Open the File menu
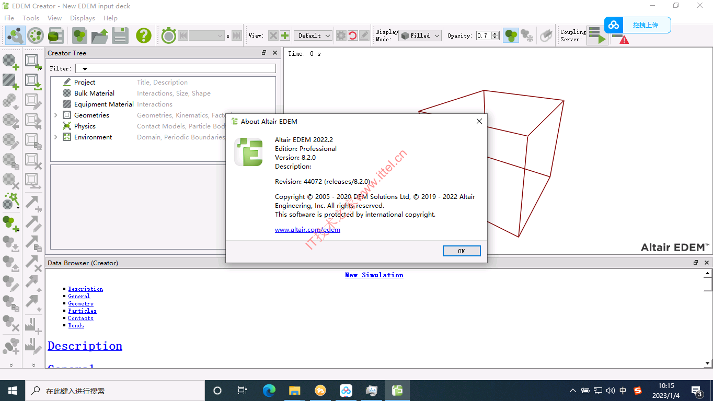The width and height of the screenshot is (713, 401). (x=9, y=18)
